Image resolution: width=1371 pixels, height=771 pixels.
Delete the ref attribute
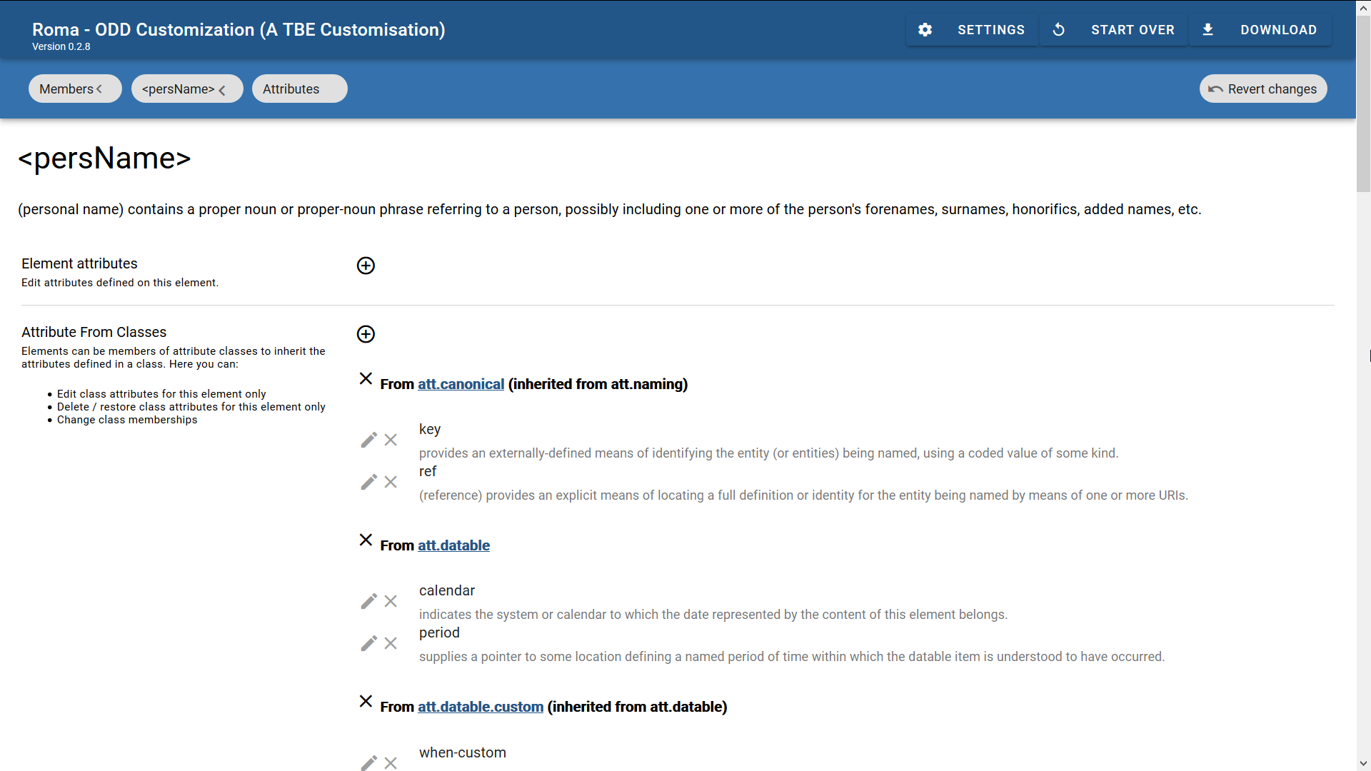tap(391, 482)
